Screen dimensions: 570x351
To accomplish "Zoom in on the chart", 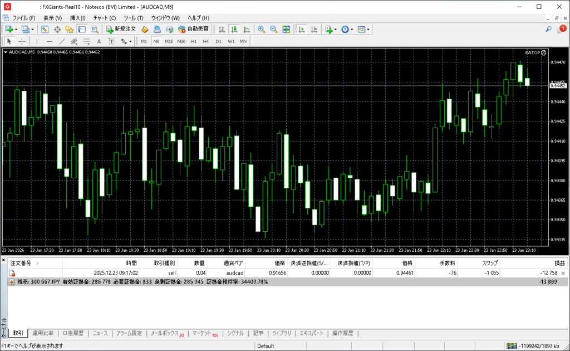I will coord(261,29).
